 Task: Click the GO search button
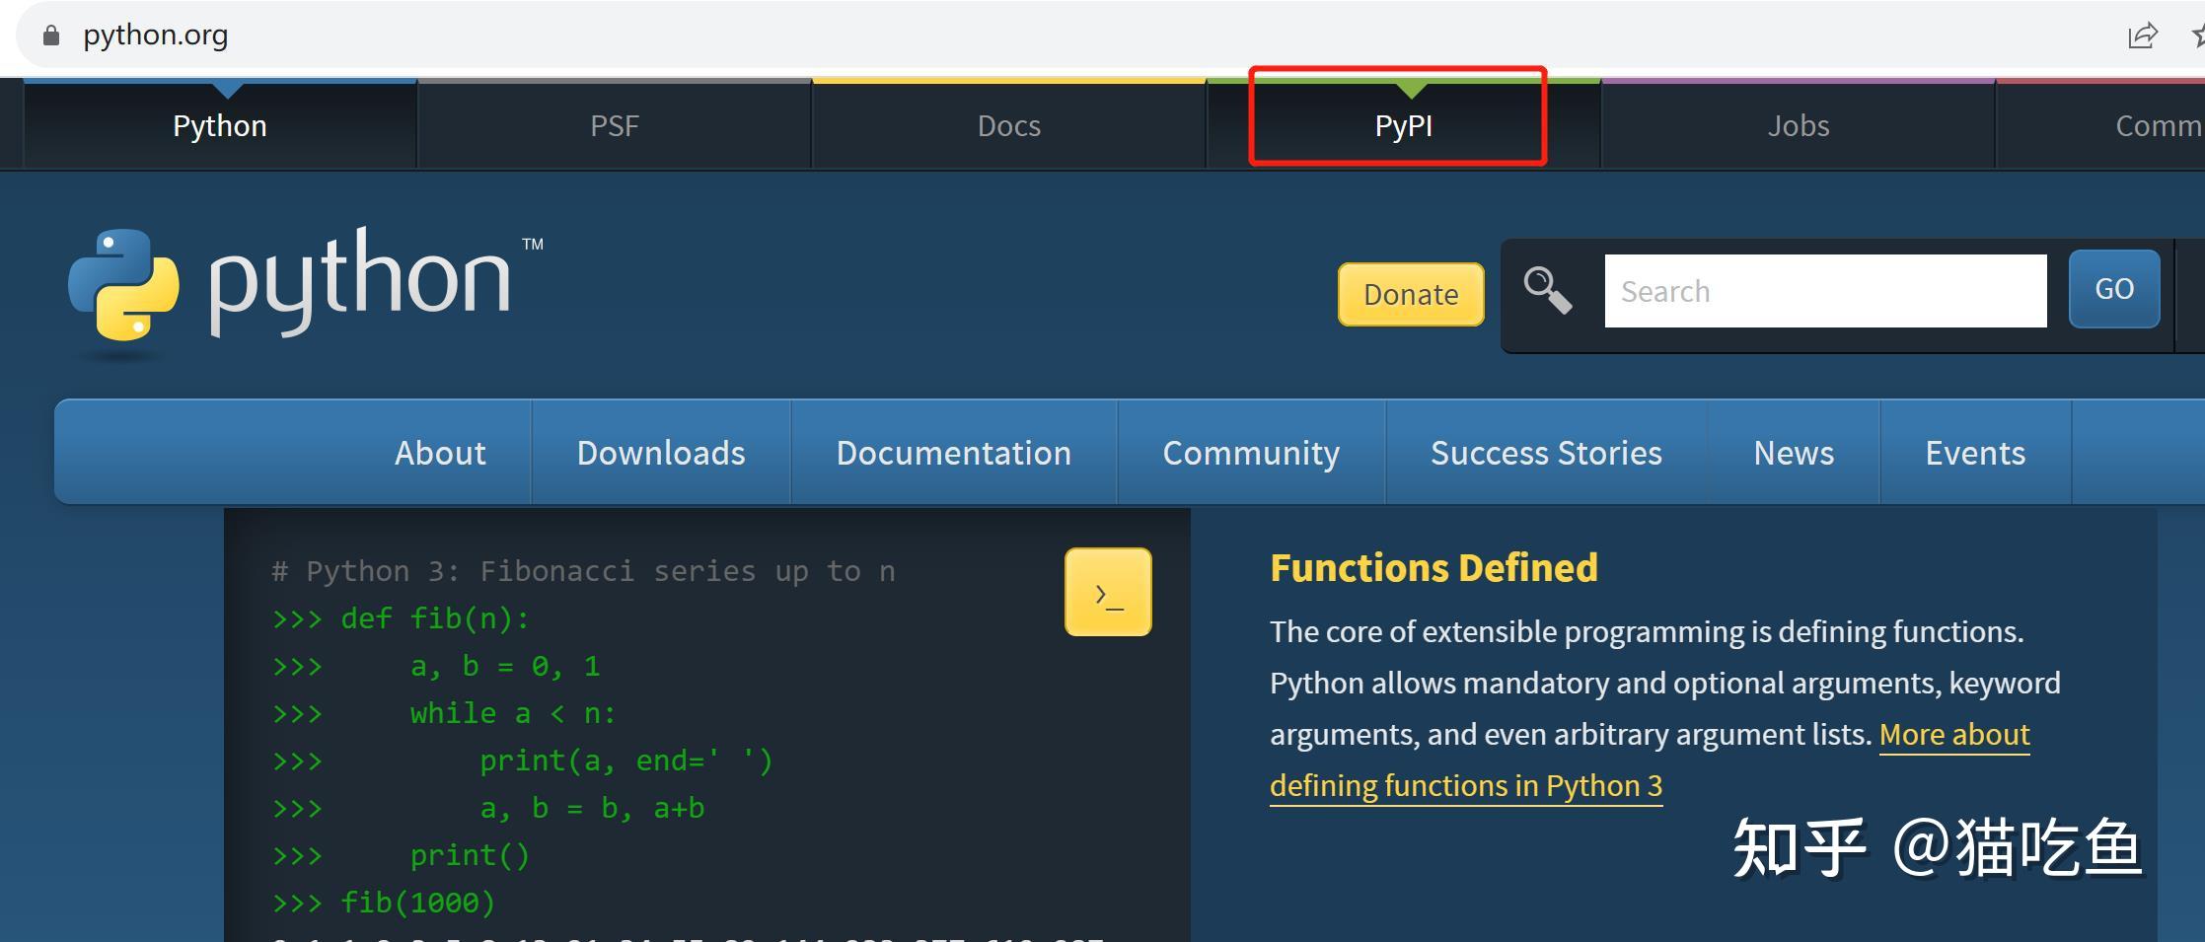click(x=2114, y=289)
